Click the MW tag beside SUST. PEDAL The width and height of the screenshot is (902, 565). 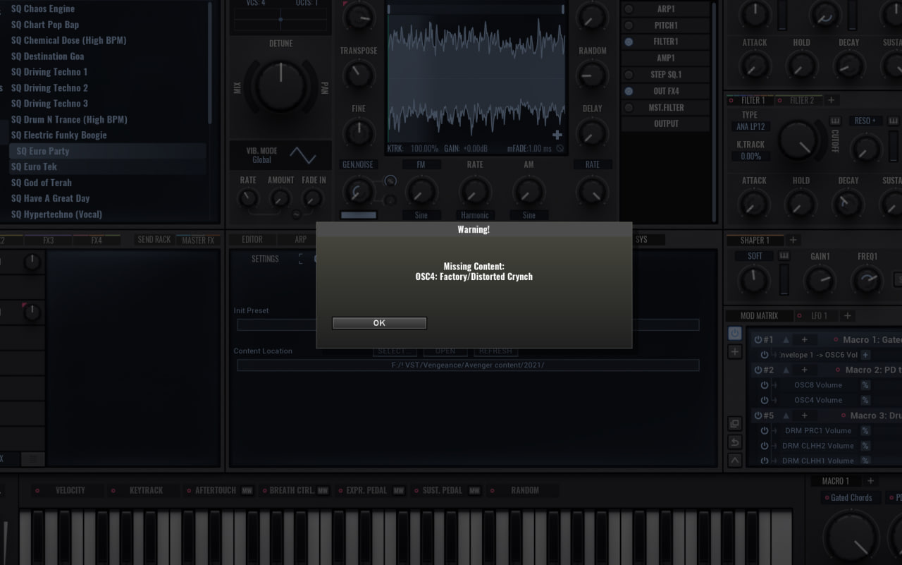pyautogui.click(x=475, y=490)
